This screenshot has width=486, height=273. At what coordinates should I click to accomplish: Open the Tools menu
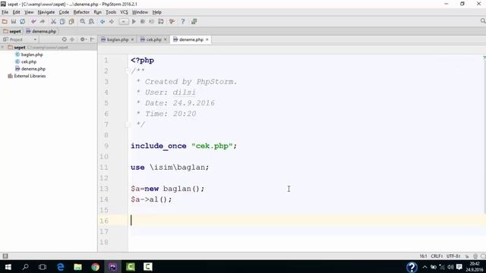tap(111, 12)
